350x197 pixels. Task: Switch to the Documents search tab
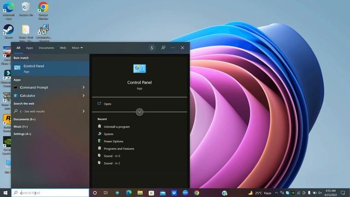[x=46, y=48]
